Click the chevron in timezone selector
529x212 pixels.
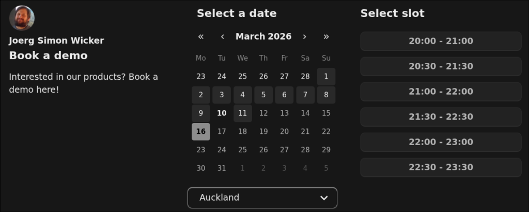click(324, 198)
